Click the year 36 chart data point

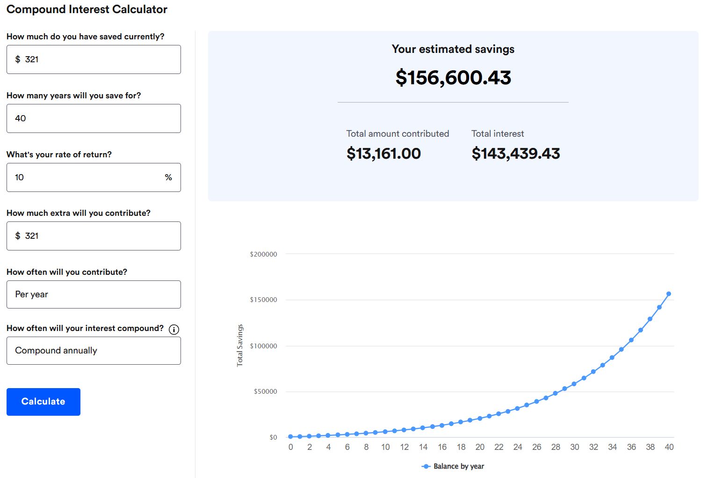pos(631,340)
